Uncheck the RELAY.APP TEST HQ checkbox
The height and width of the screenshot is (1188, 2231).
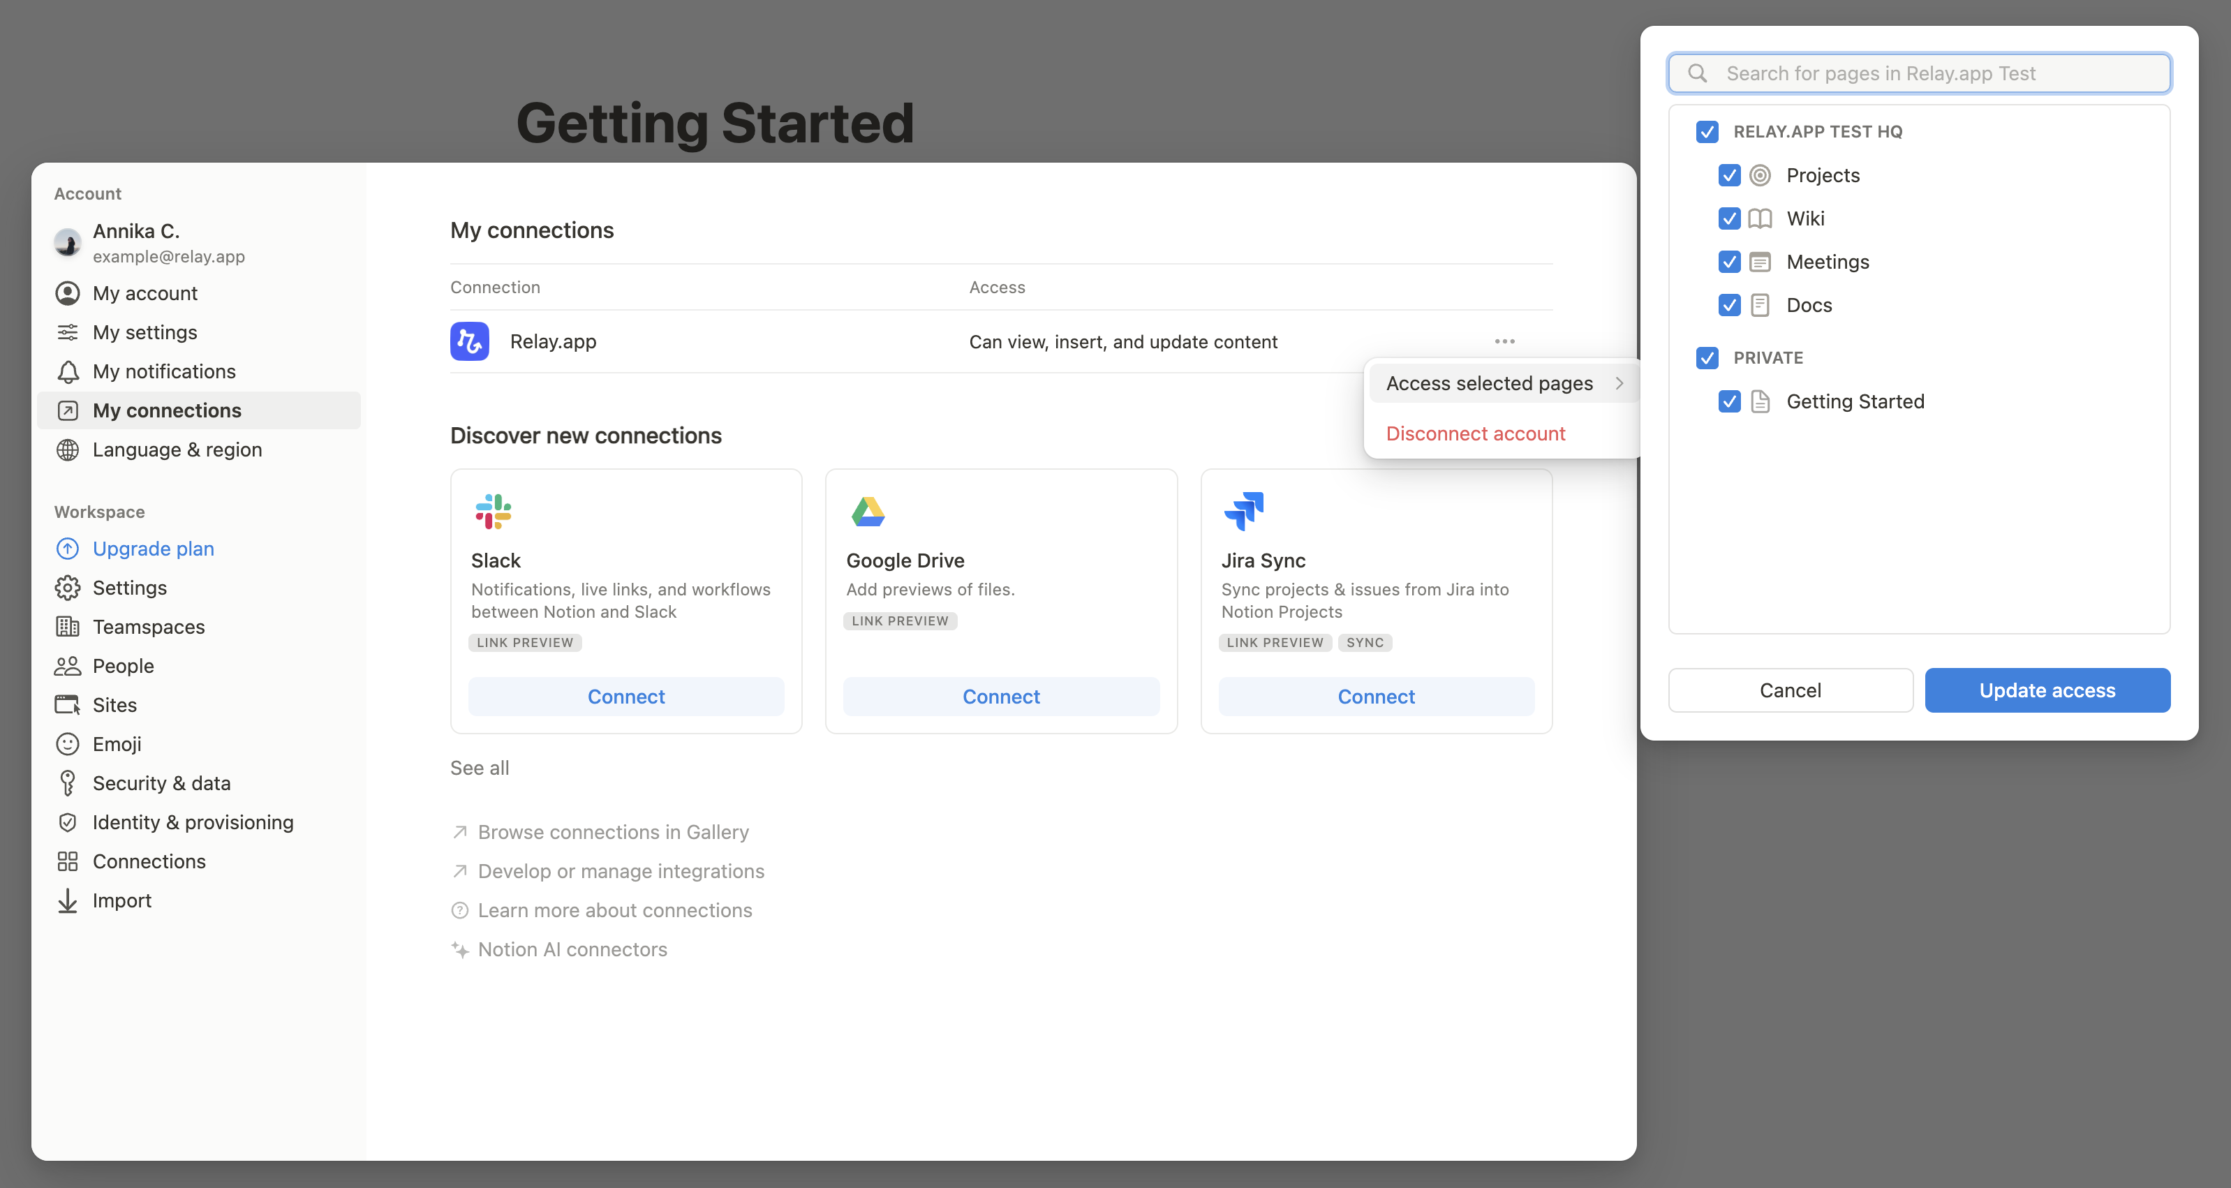point(1706,132)
